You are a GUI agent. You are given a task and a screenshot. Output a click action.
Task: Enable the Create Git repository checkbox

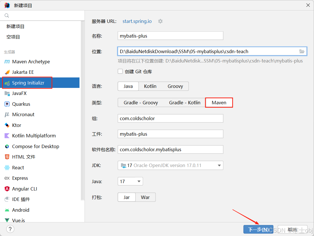[x=120, y=71]
